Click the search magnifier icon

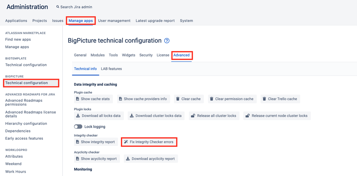pos(58,7)
